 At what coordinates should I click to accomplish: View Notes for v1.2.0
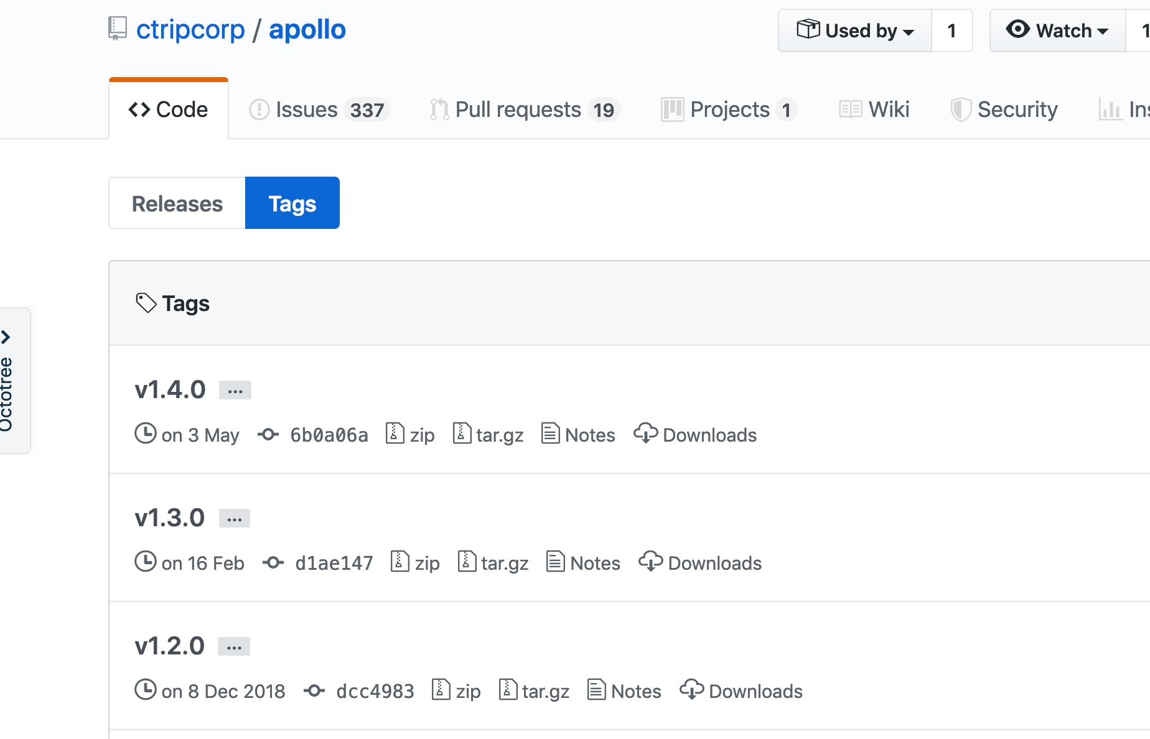click(x=636, y=691)
